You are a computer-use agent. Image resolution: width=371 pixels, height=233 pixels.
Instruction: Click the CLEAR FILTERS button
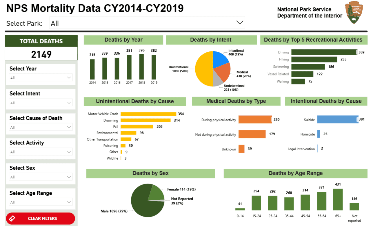tap(40, 219)
